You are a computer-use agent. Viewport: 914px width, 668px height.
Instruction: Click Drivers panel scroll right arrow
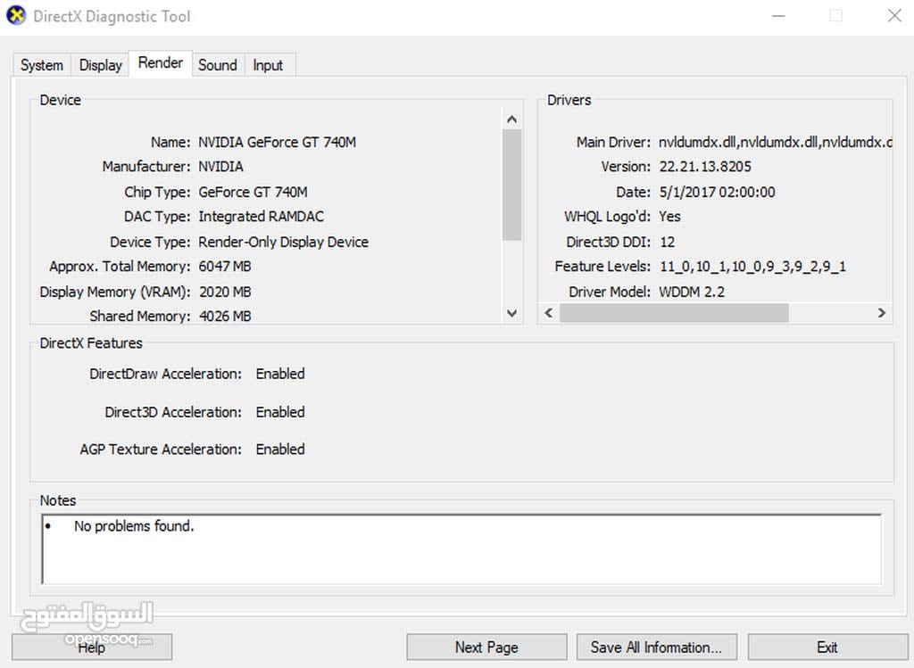(881, 313)
